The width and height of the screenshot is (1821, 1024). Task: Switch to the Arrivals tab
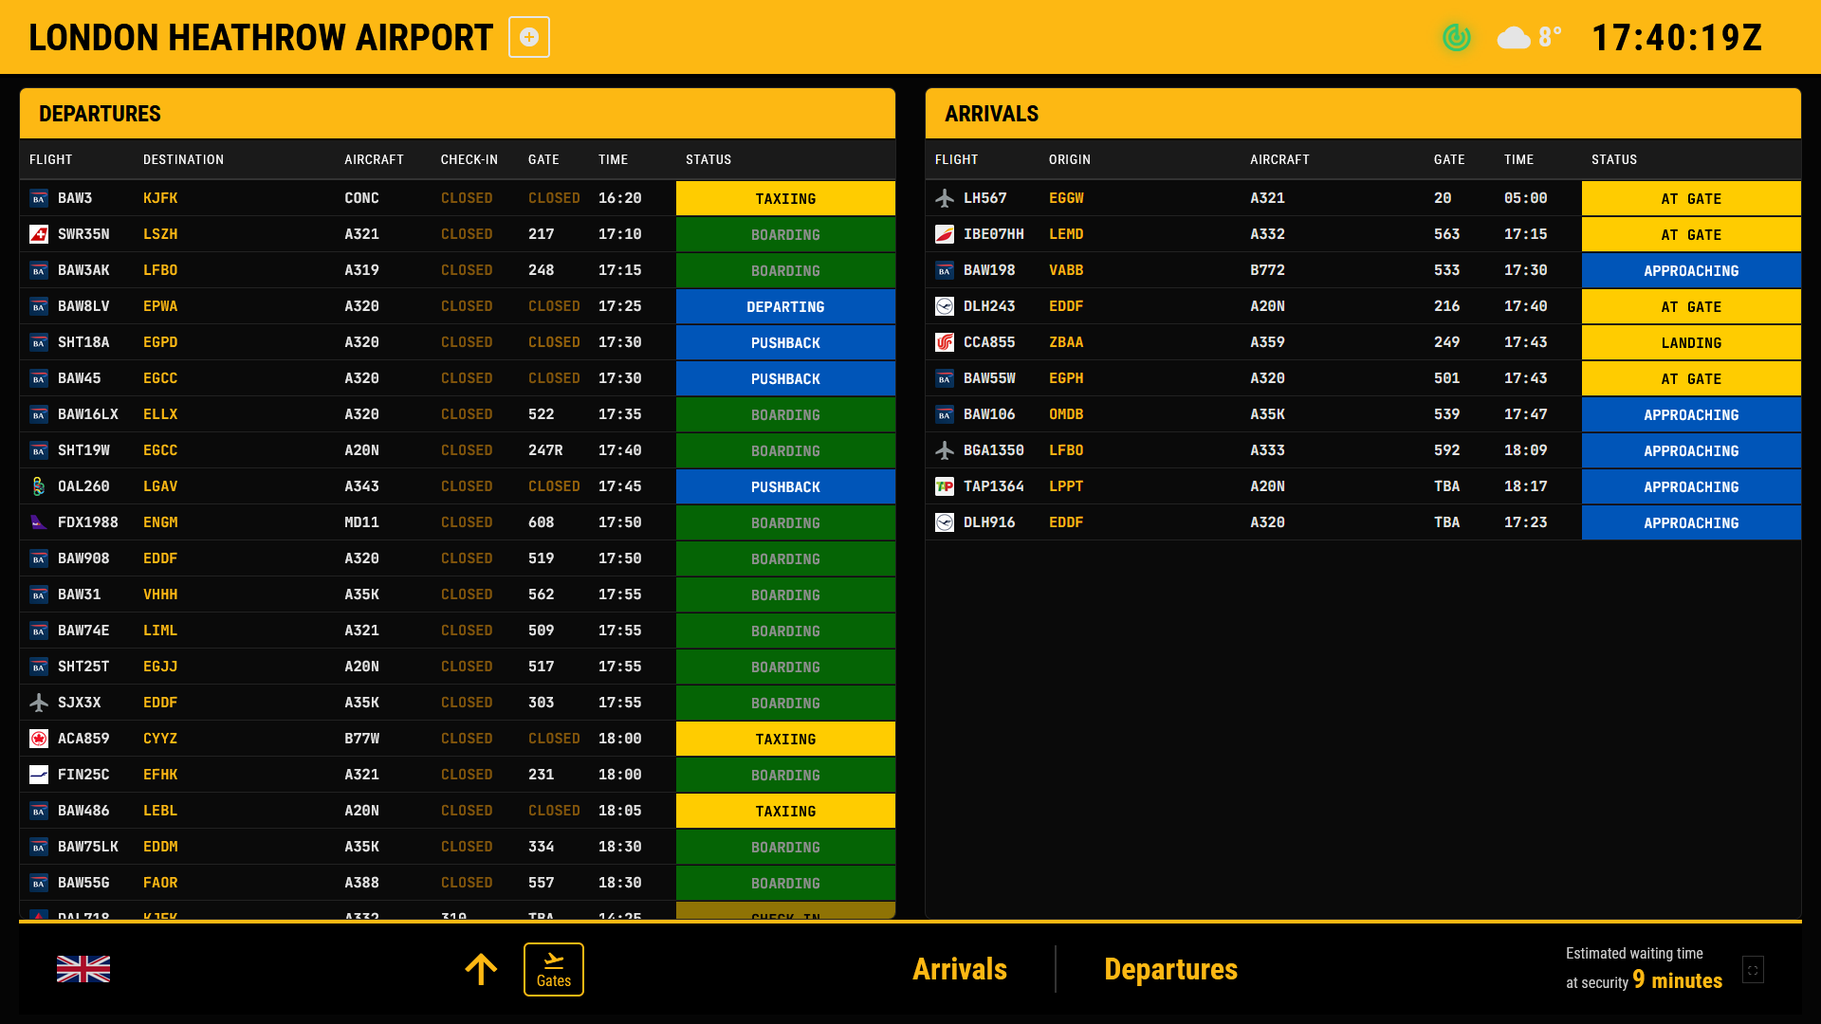click(x=959, y=969)
